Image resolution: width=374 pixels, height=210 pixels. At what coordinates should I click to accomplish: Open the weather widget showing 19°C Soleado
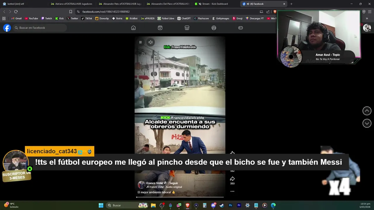tap(11, 205)
